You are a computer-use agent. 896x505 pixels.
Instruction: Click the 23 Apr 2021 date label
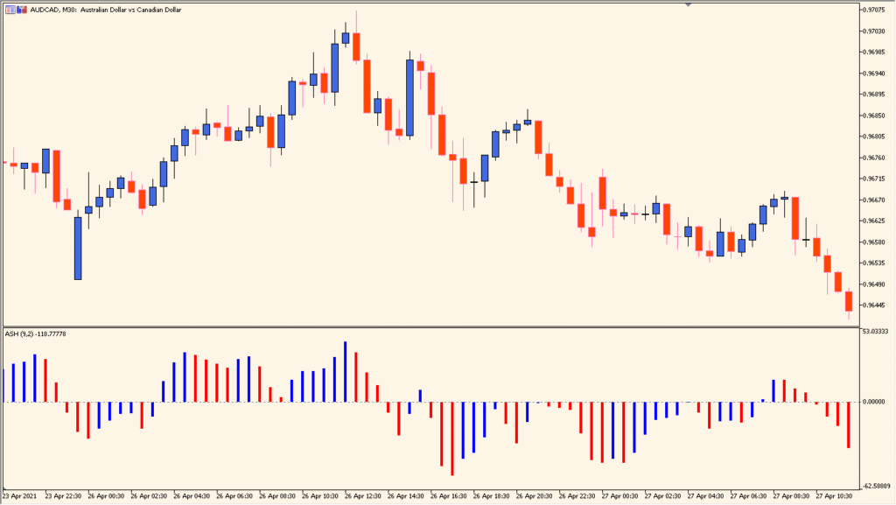(x=20, y=496)
